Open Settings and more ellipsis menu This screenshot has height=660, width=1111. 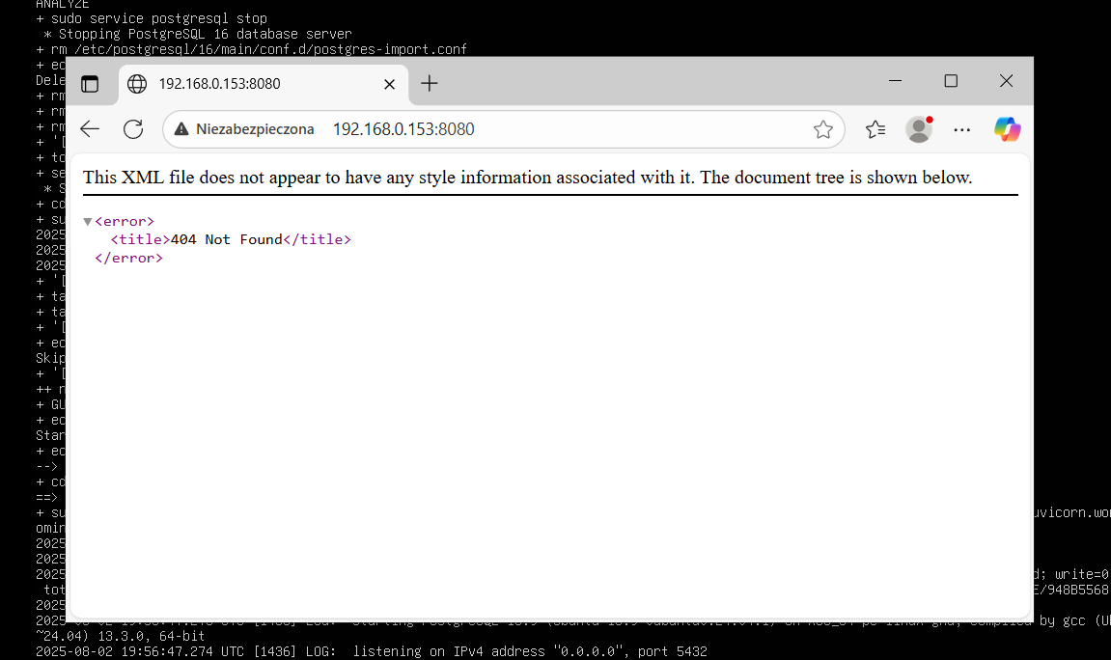click(x=962, y=129)
